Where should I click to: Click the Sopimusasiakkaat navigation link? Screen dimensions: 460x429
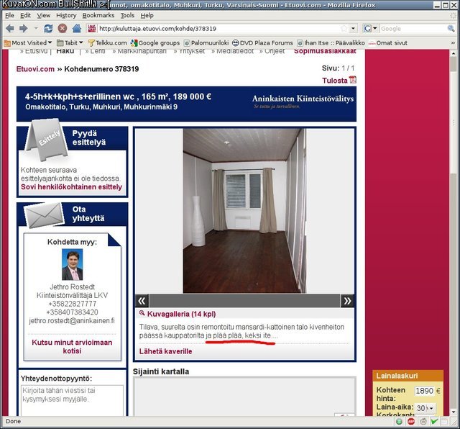coord(325,51)
